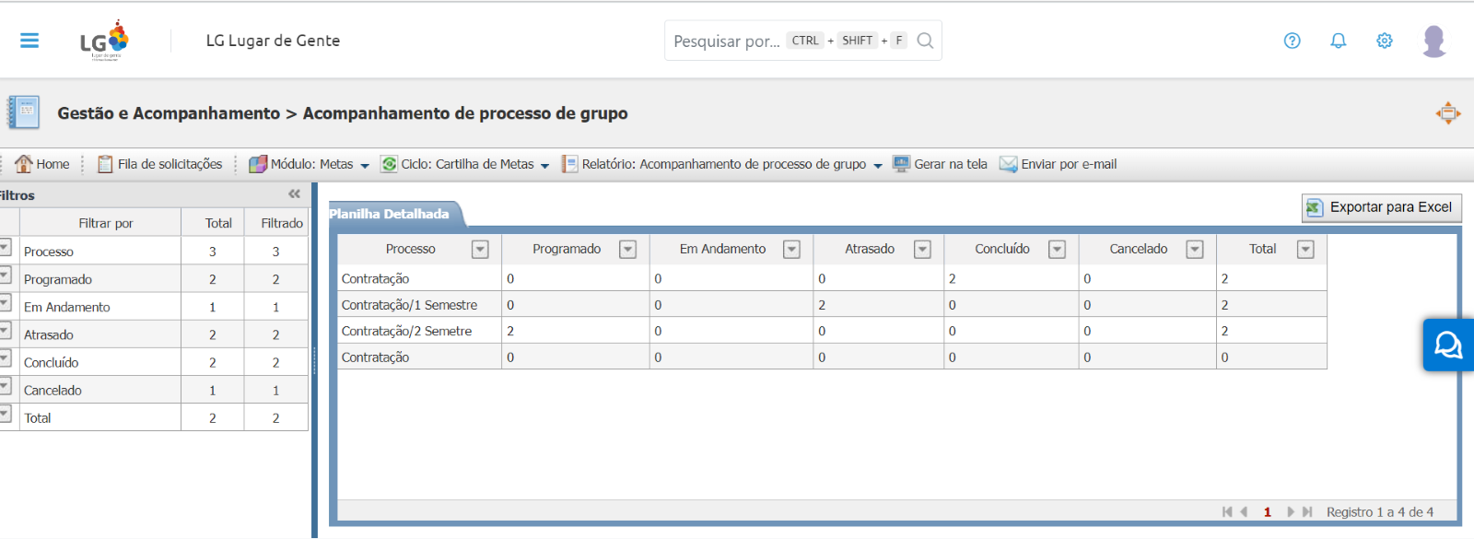Viewport: 1474px width, 539px height.
Task: Click Gerar na tela
Action: click(x=941, y=164)
